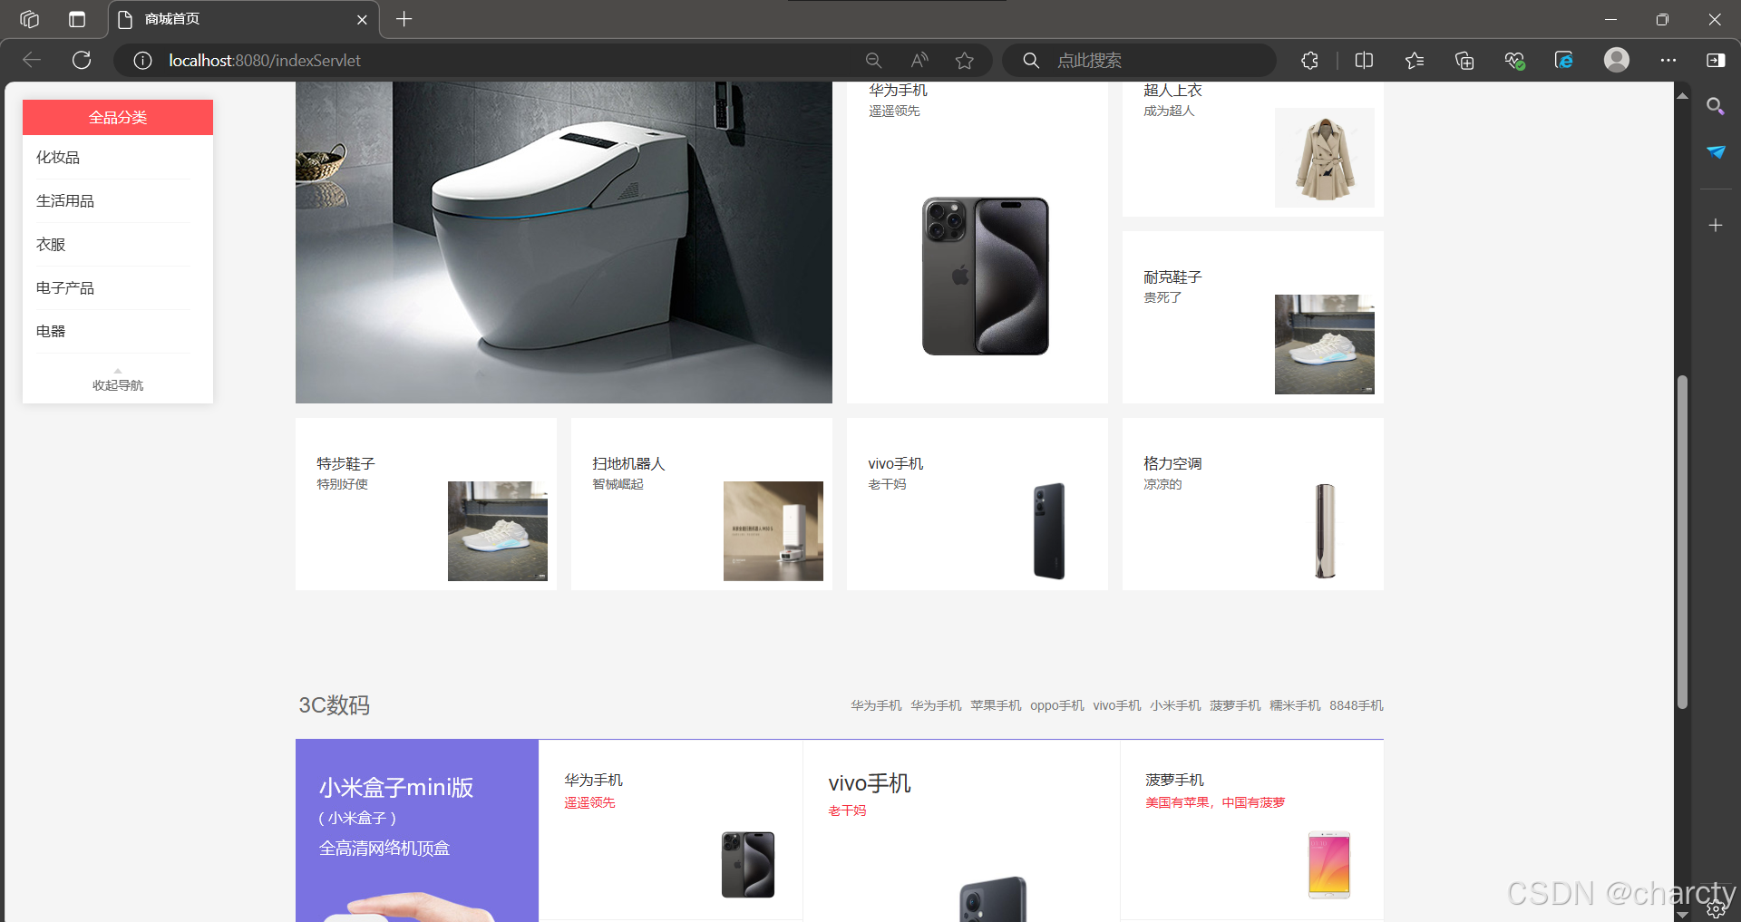1741x922 pixels.
Task: Close the 商城首页 tab
Action: pyautogui.click(x=362, y=19)
